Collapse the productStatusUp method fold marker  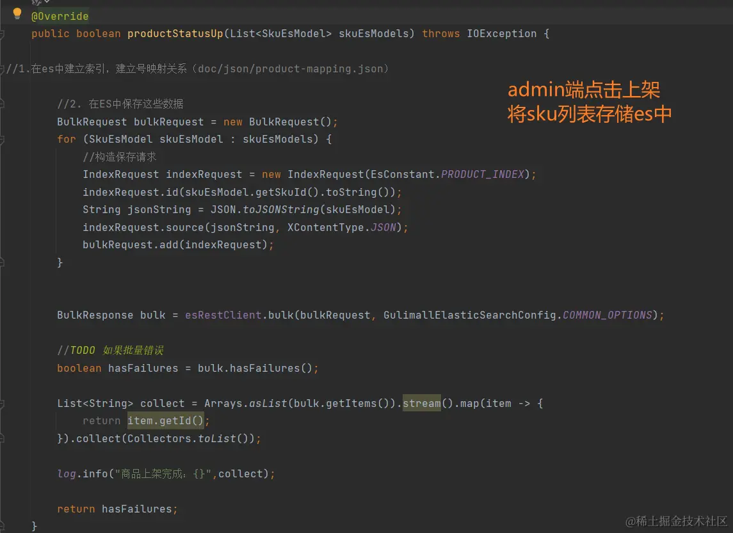(x=2, y=34)
